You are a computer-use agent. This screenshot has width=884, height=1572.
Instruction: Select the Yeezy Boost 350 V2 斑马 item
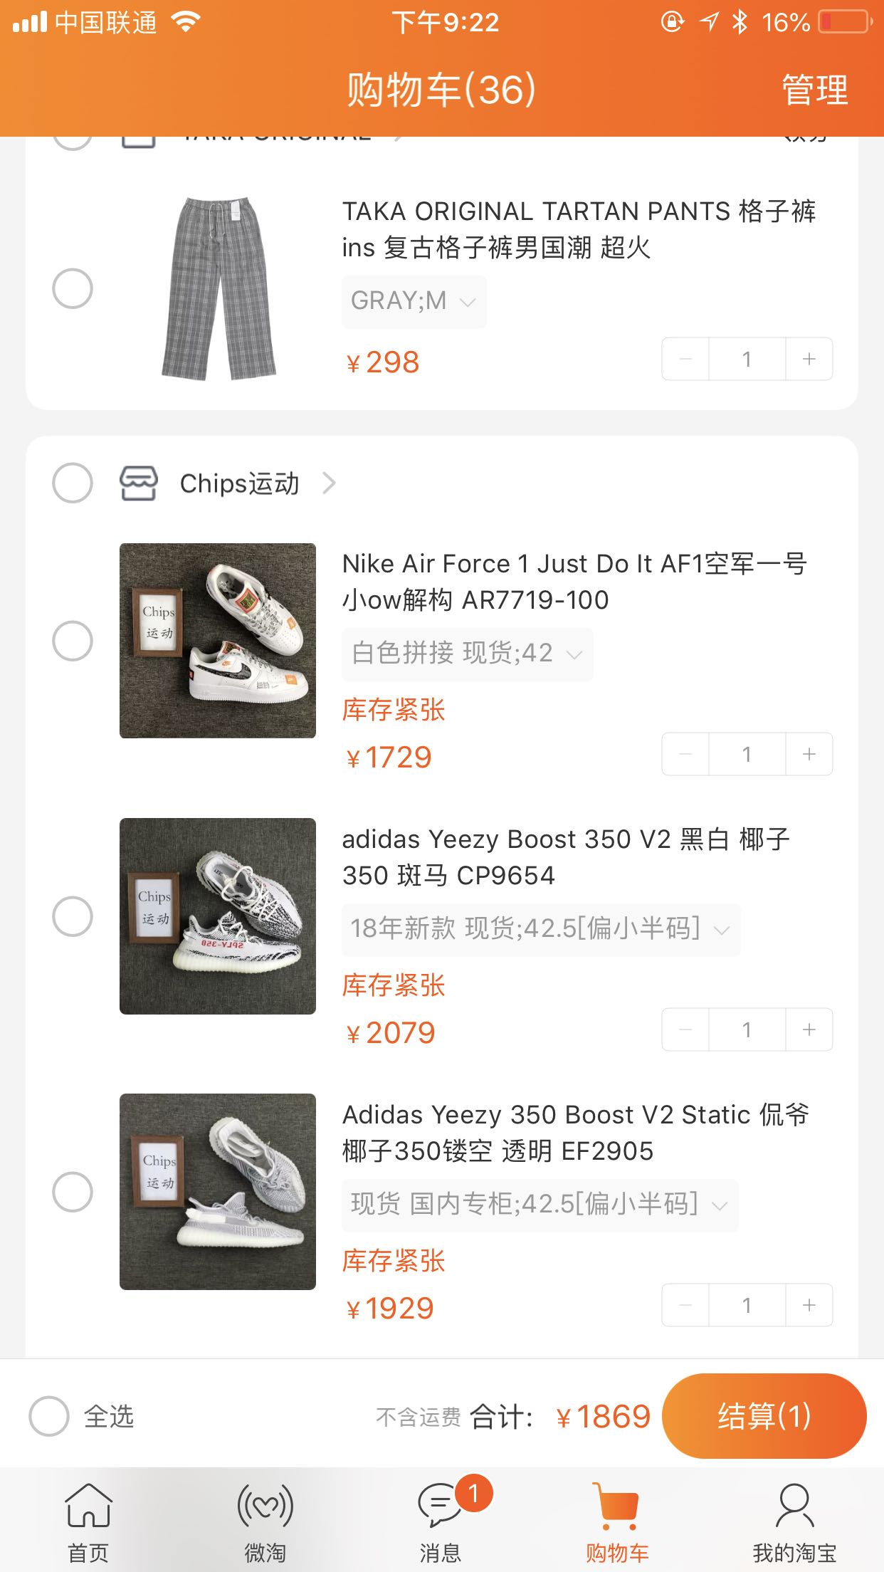(73, 916)
